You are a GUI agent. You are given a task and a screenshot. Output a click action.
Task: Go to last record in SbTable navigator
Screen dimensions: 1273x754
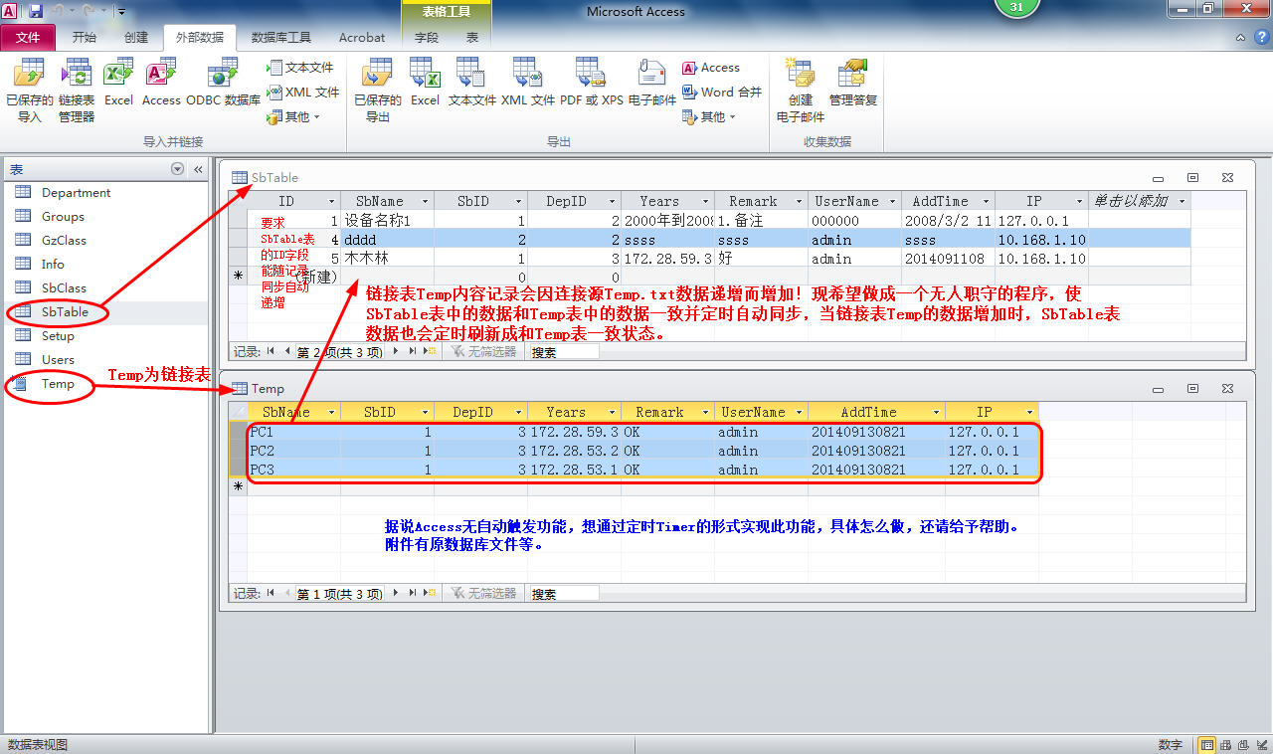tap(413, 351)
